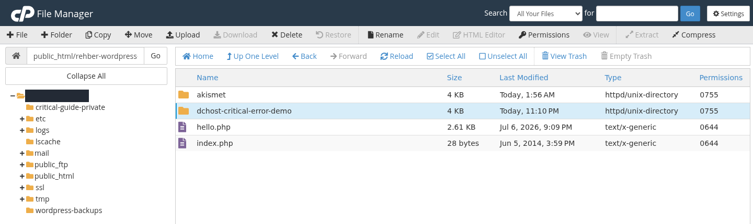Viewport: 753px width, 224px height.
Task: Expand the public_ftp folder node
Action: [x=22, y=165]
